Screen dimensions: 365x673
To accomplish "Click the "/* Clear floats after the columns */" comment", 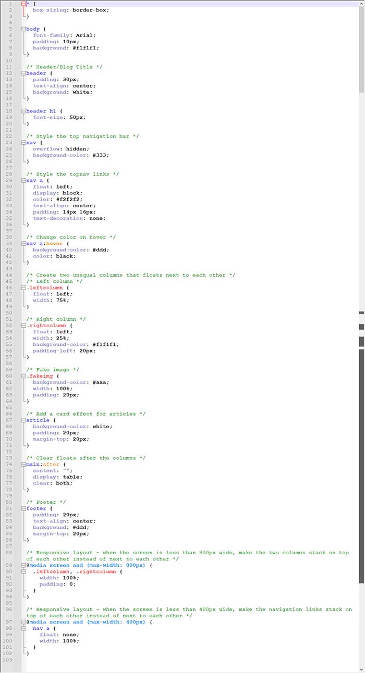I will point(87,458).
